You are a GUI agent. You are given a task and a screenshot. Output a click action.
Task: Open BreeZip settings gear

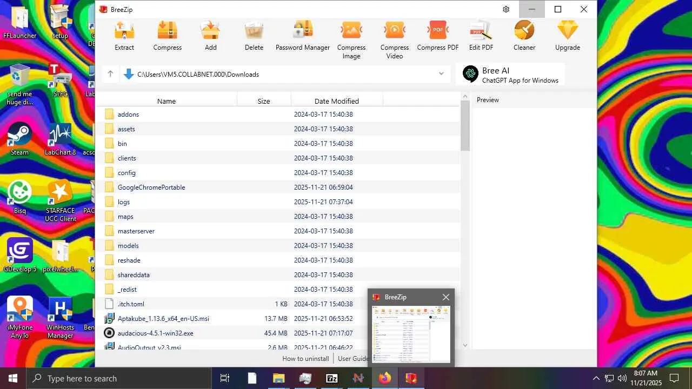coord(506,9)
